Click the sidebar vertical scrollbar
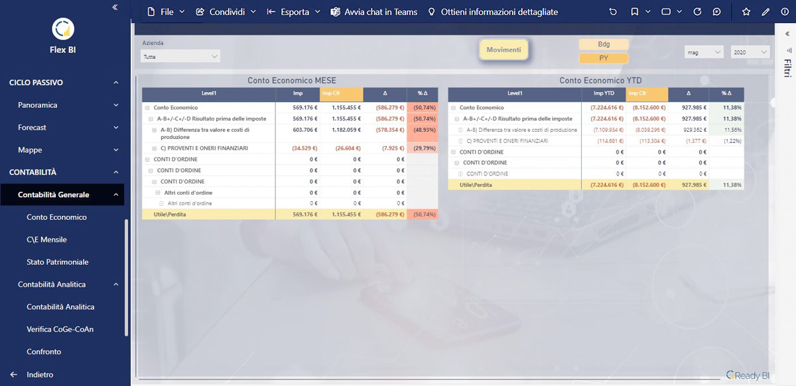 click(x=126, y=278)
